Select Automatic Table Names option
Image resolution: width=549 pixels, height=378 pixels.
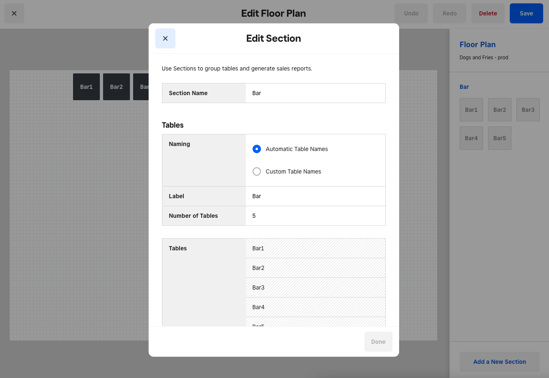click(x=257, y=149)
